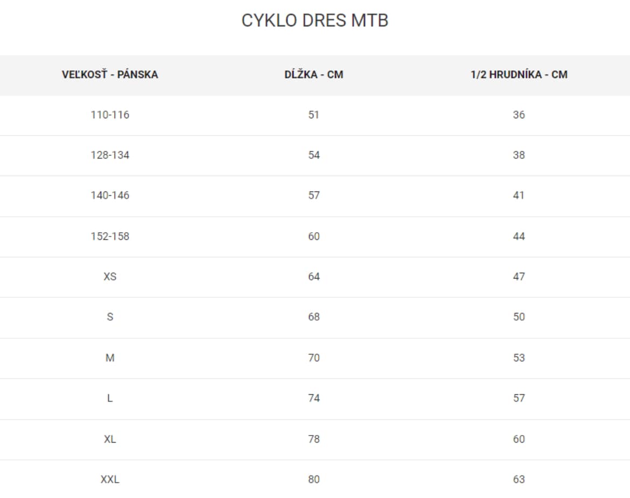
Task: Click the XS size row
Action: coord(315,277)
